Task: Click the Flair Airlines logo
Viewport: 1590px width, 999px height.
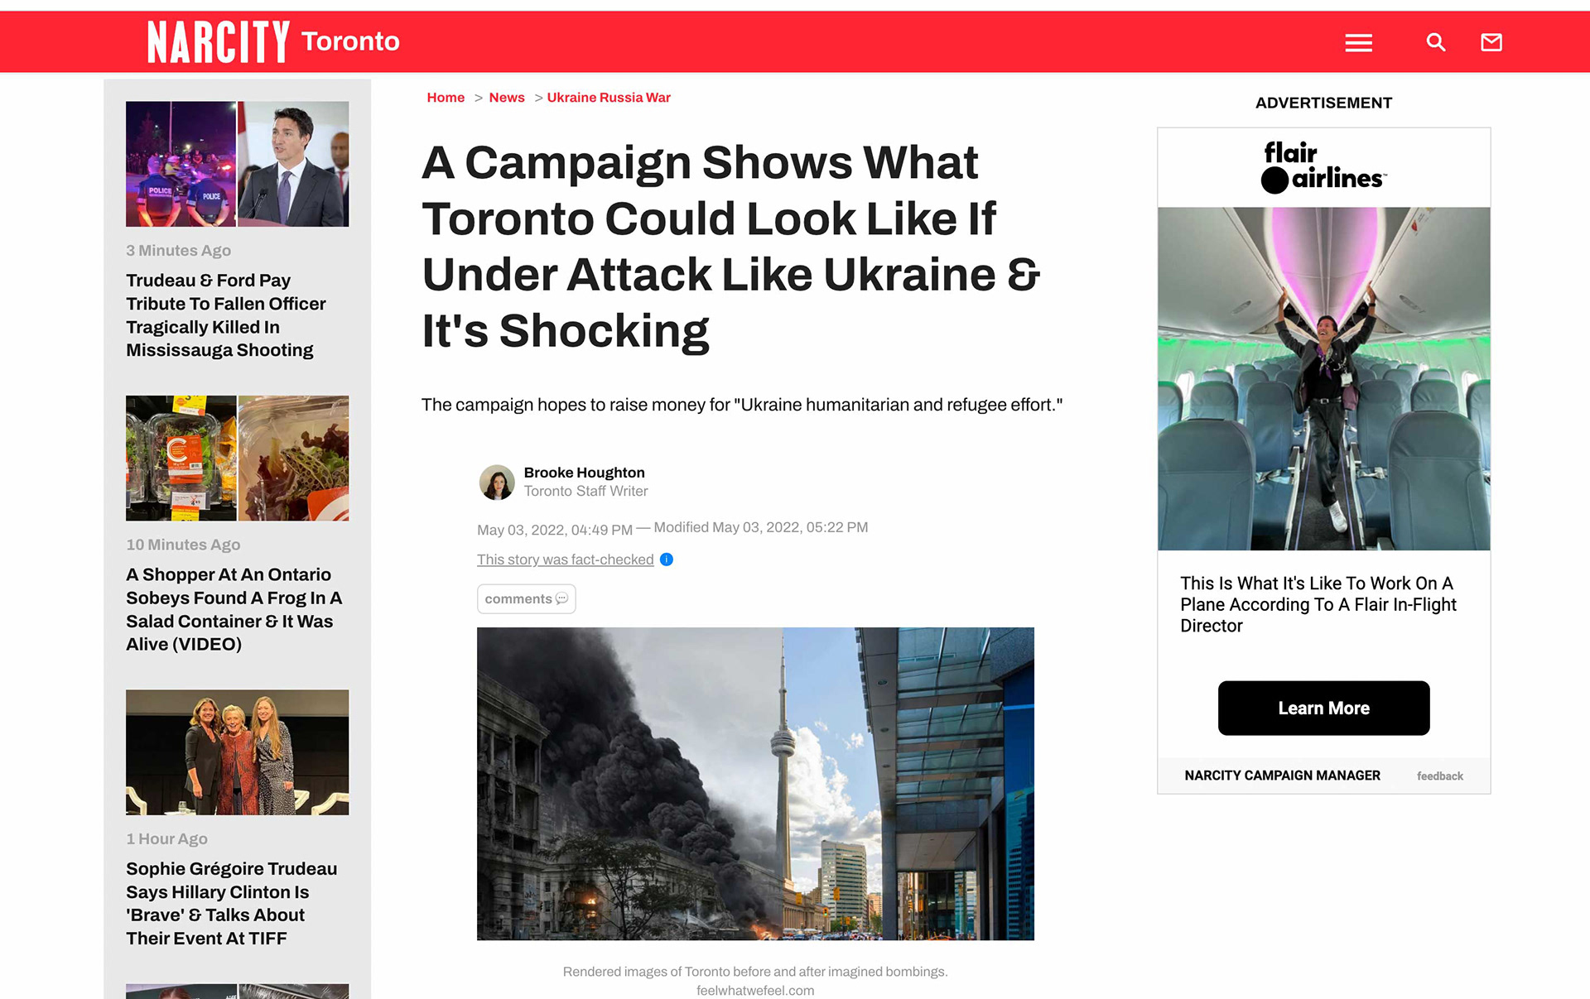Action: click(1323, 167)
